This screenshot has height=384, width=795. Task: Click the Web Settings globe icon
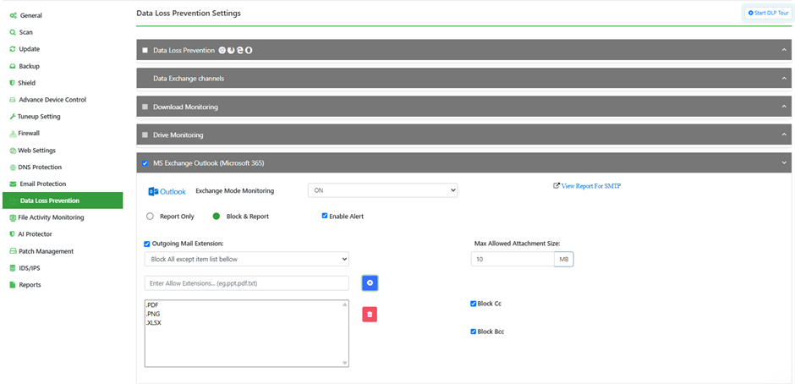pos(13,151)
